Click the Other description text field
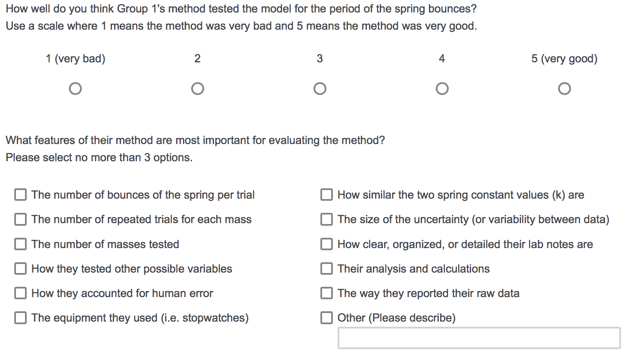The image size is (627, 356). pyautogui.click(x=479, y=338)
